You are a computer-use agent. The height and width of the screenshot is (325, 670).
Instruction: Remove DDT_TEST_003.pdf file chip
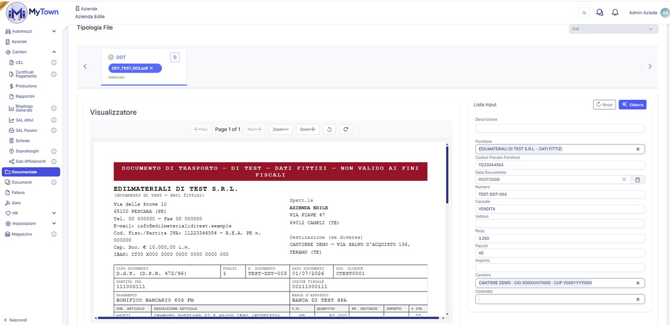pyautogui.click(x=151, y=68)
